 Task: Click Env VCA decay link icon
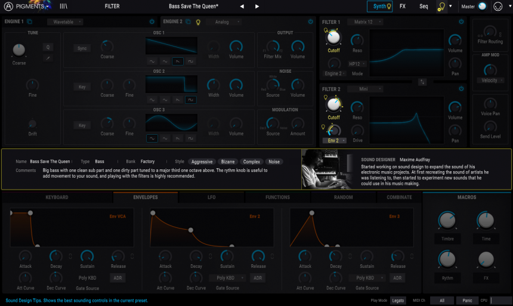tap(70, 256)
